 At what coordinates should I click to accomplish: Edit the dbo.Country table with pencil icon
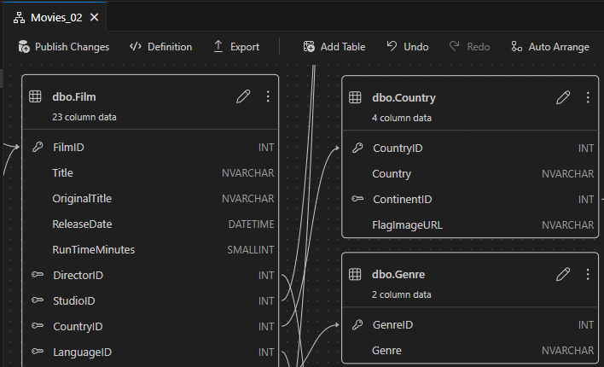[x=563, y=97]
